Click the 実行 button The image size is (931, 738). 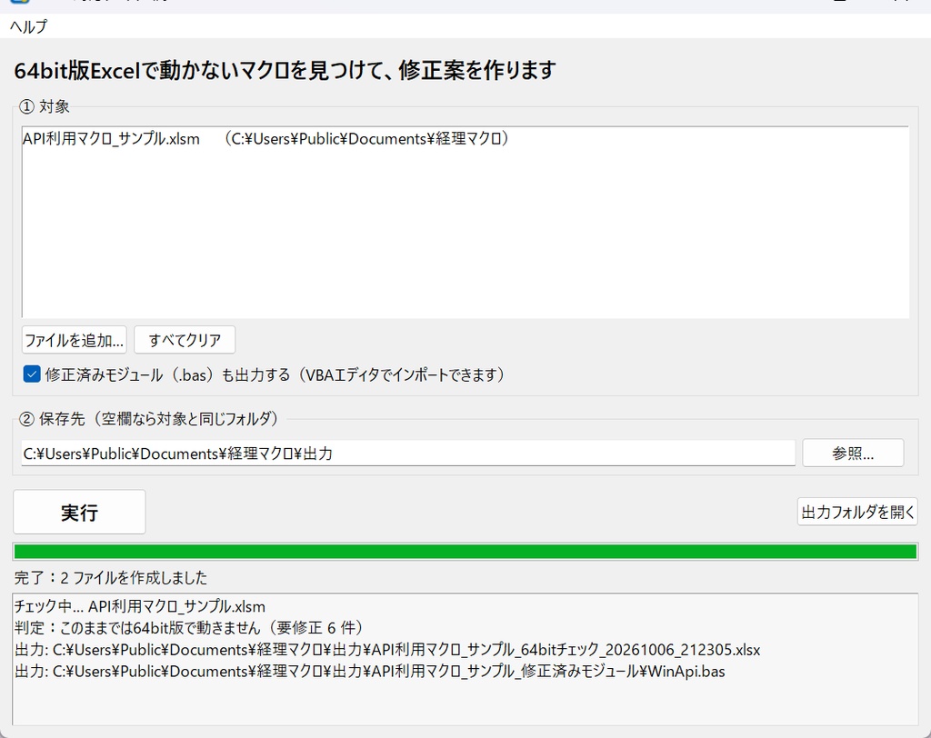80,513
